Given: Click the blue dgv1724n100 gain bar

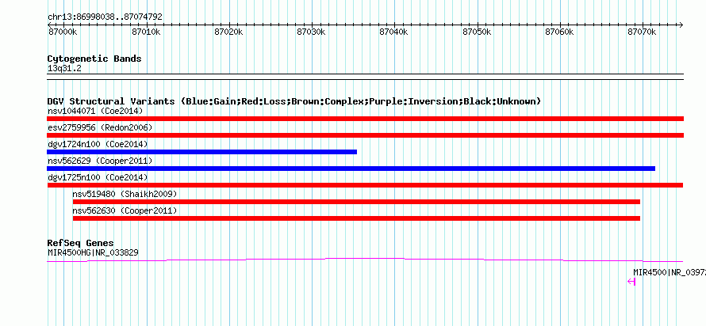Looking at the screenshot, I should [201, 152].
